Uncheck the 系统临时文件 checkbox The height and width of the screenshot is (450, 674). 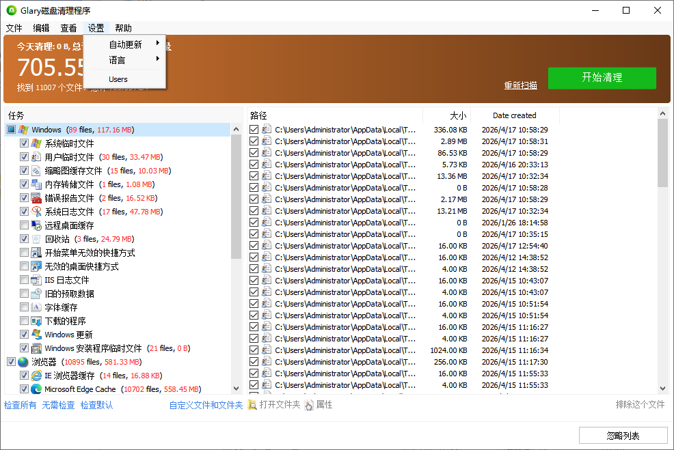coord(25,143)
